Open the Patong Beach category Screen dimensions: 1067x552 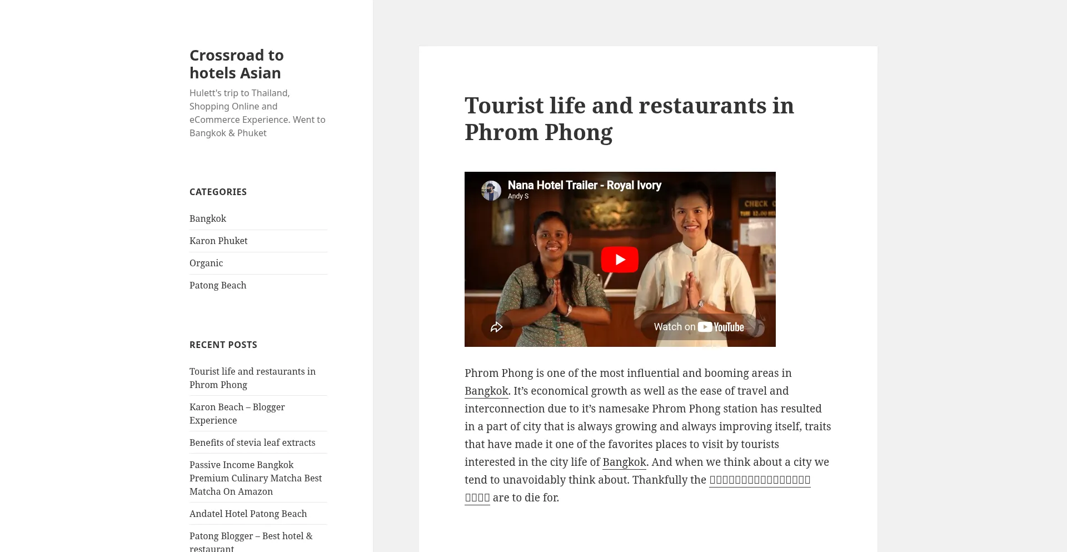pos(218,285)
